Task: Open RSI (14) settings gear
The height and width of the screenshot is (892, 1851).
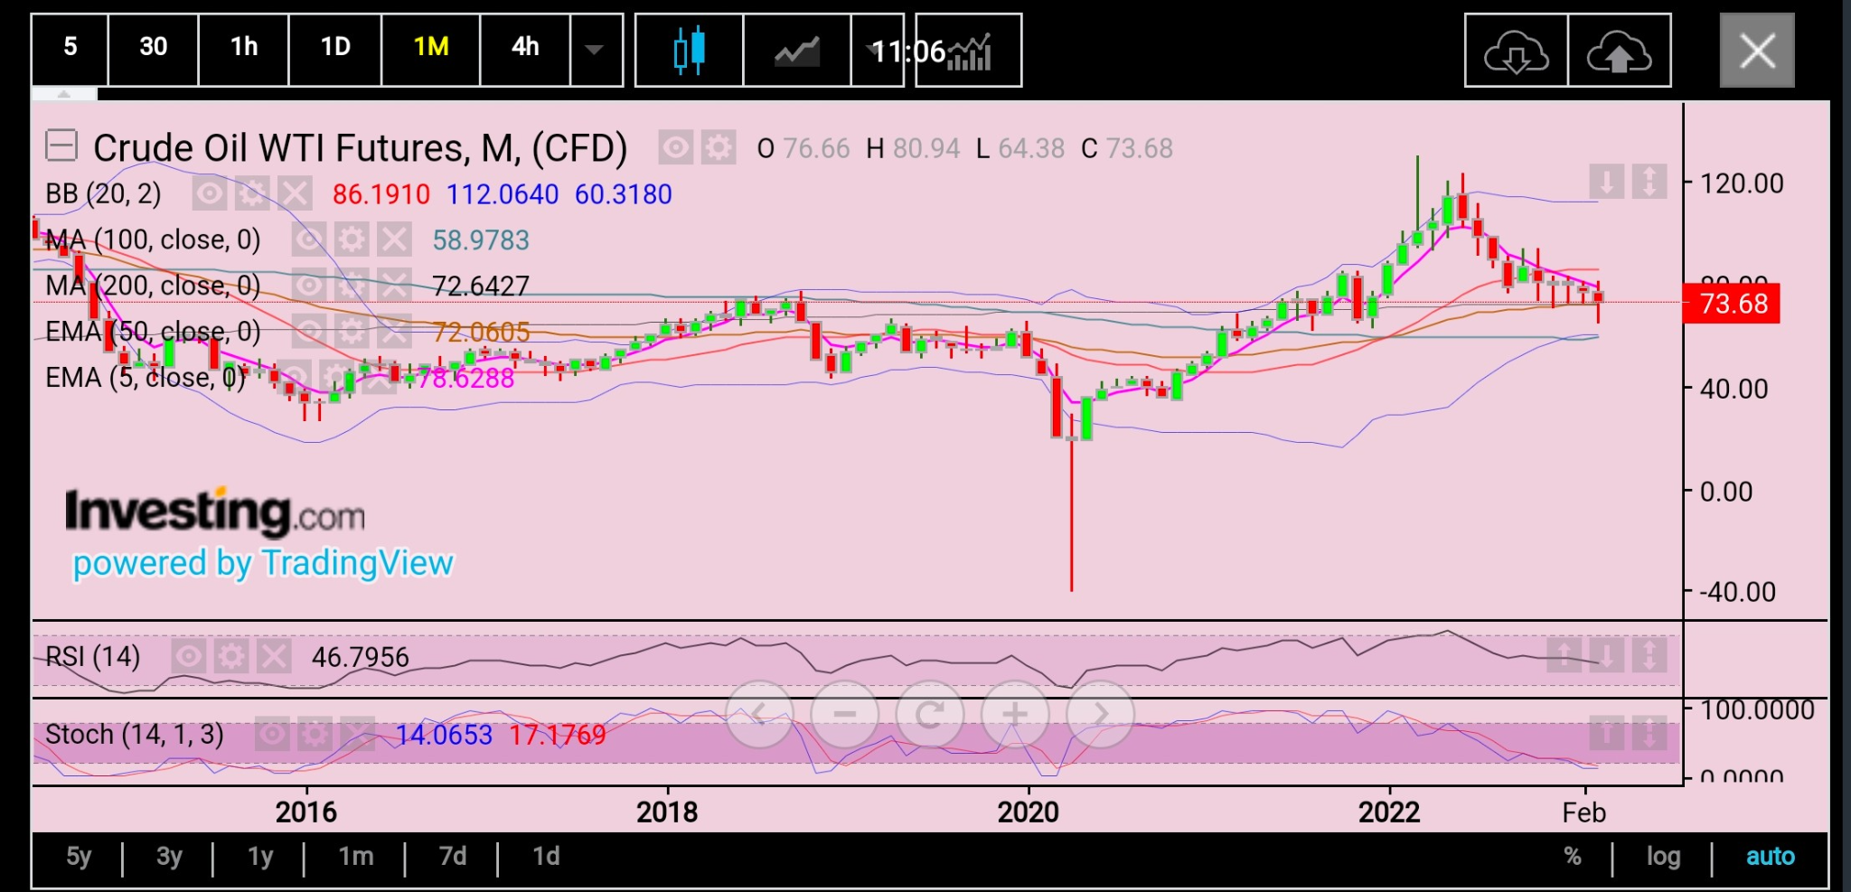Action: point(231,656)
